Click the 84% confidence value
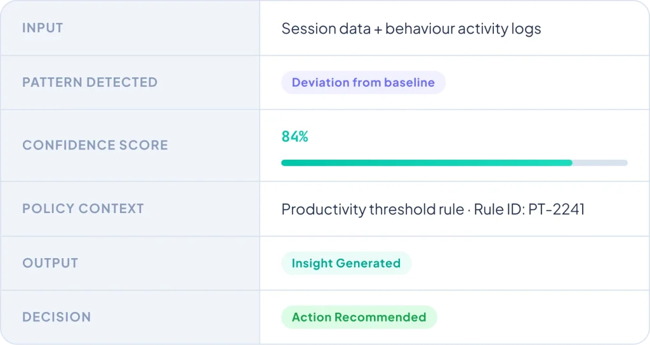Image resolution: width=650 pixels, height=345 pixels. (295, 136)
